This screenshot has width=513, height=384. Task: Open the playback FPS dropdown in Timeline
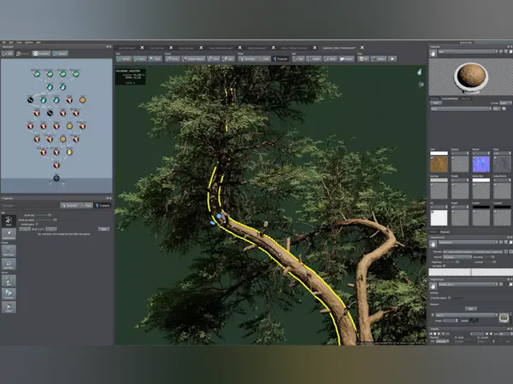(x=442, y=341)
